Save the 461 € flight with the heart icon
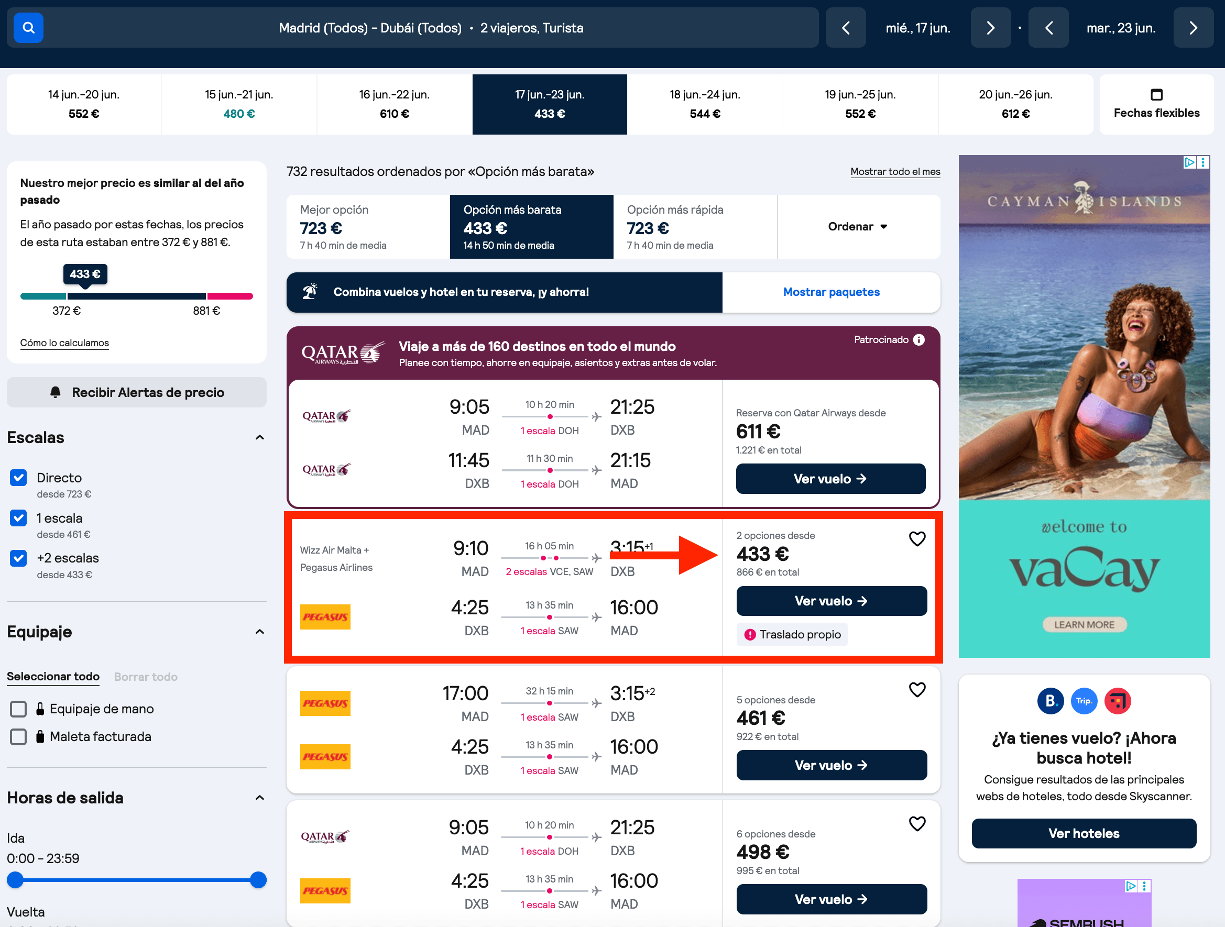Screen dimensions: 1225x927 [917, 690]
